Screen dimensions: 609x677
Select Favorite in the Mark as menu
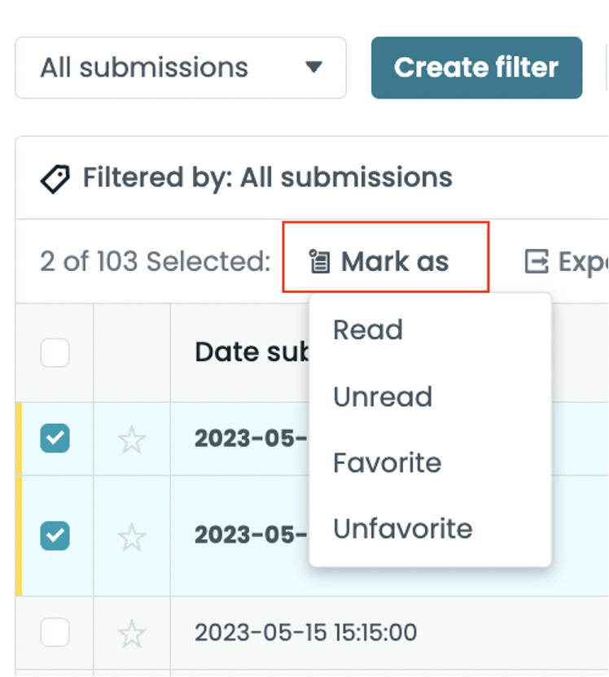[387, 463]
